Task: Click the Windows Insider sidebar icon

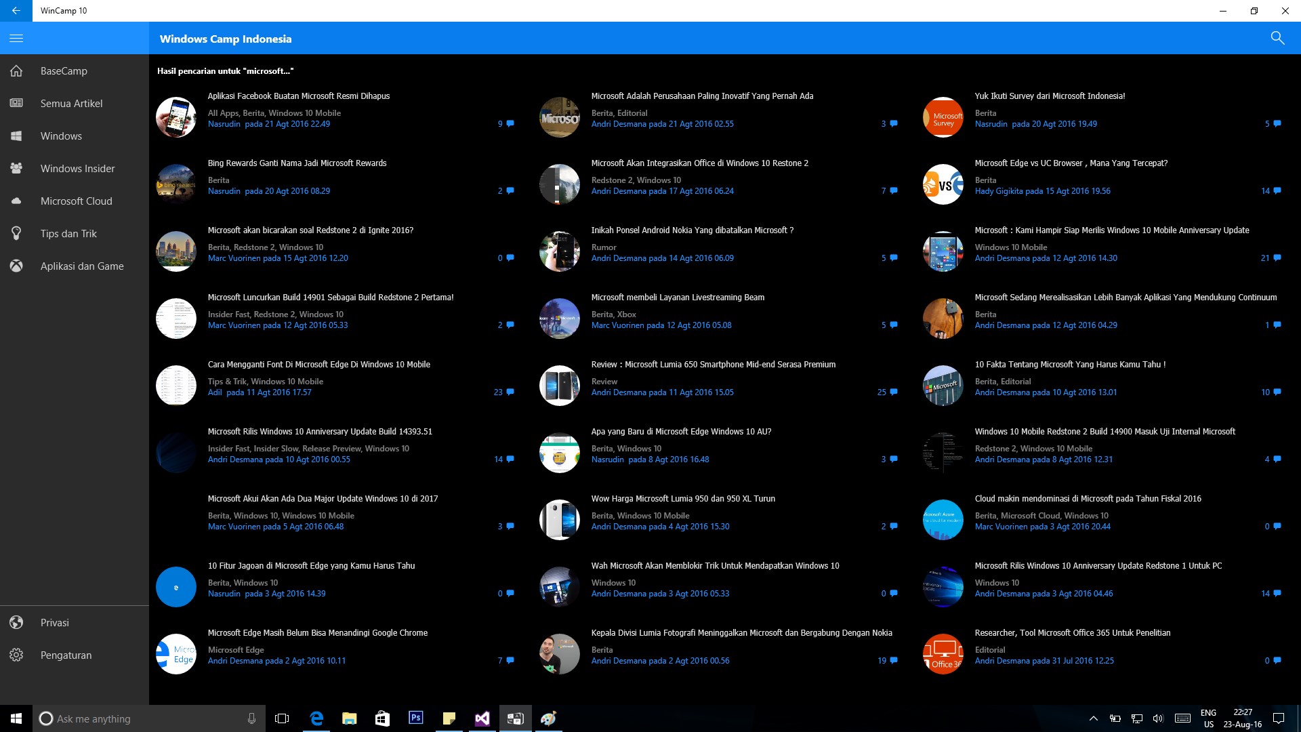Action: coord(16,168)
